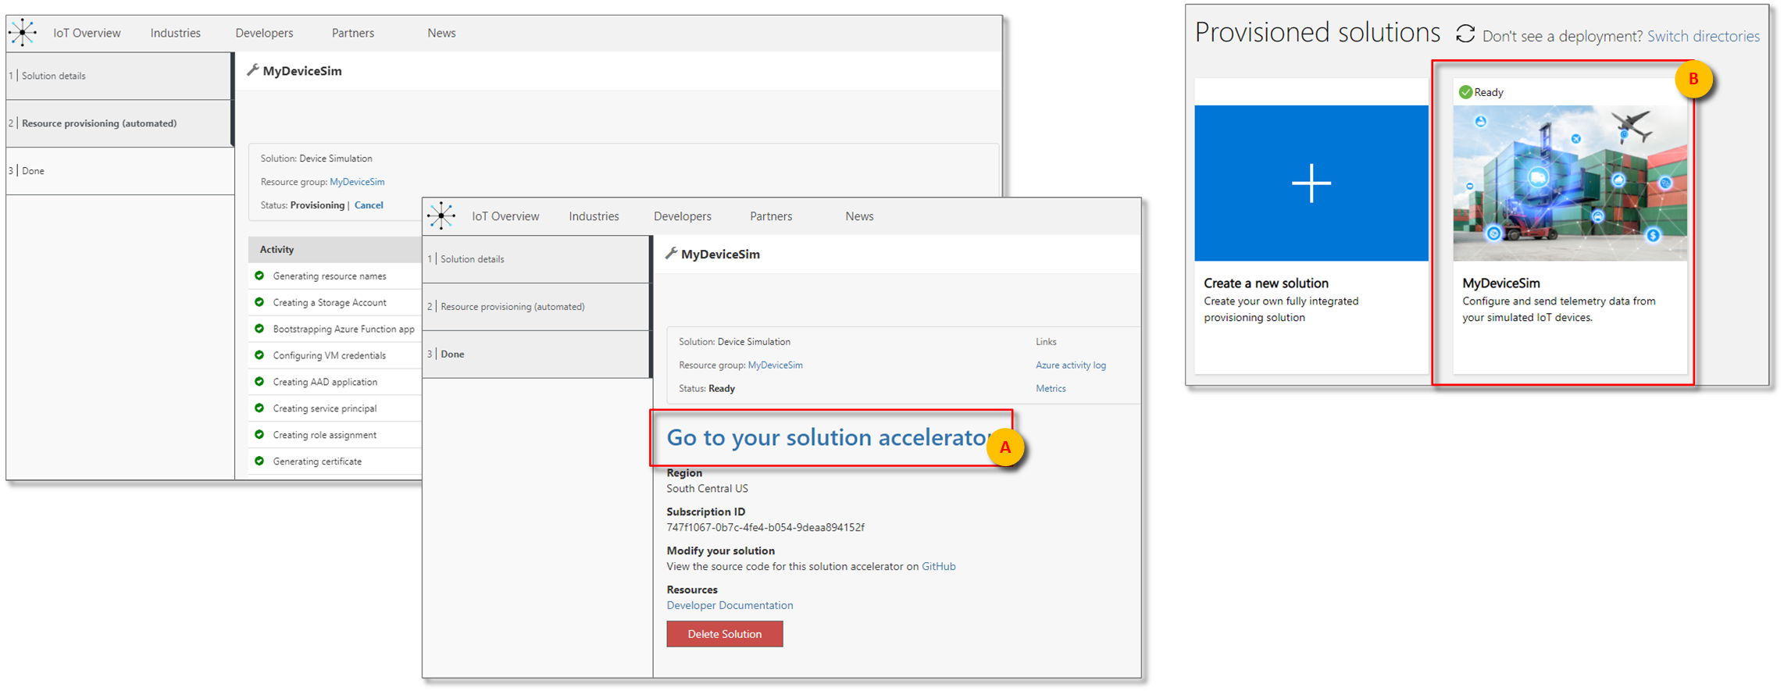This screenshot has width=1784, height=691.
Task: Click the Generating resource names activity text
Action: (330, 276)
